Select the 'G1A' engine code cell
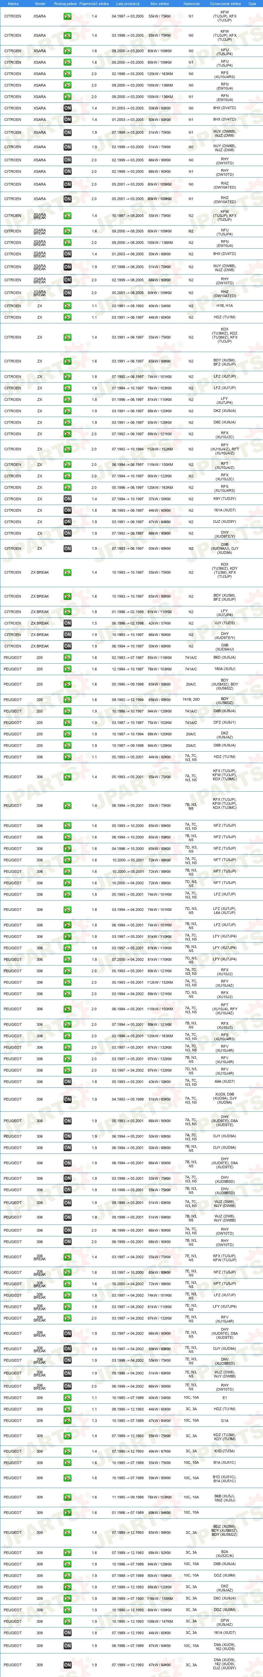The width and height of the screenshot is (263, 1677). click(x=225, y=1421)
